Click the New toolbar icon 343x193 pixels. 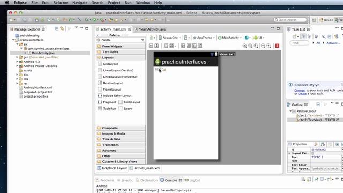click(x=11, y=20)
